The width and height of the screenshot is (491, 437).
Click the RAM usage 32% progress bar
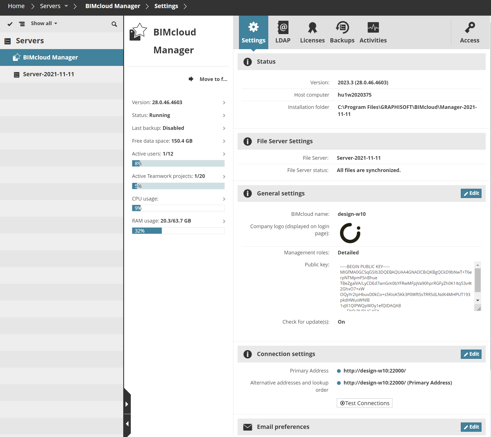(x=178, y=231)
